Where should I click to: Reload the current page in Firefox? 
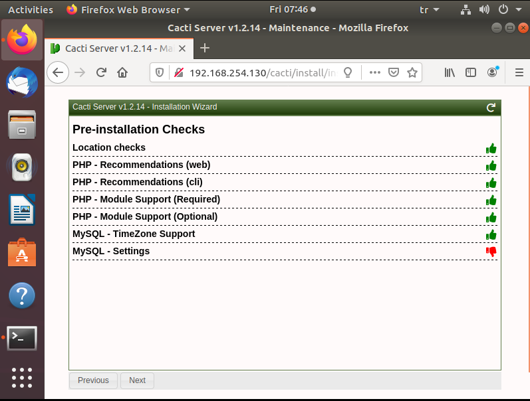101,72
